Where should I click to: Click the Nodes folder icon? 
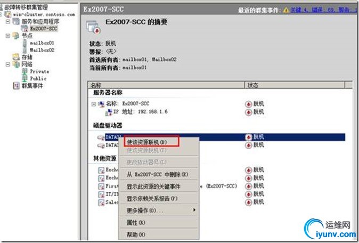(x=16, y=36)
